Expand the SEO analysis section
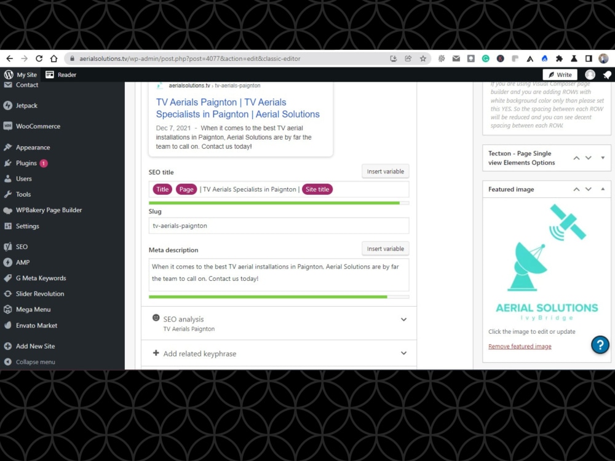 click(x=279, y=323)
